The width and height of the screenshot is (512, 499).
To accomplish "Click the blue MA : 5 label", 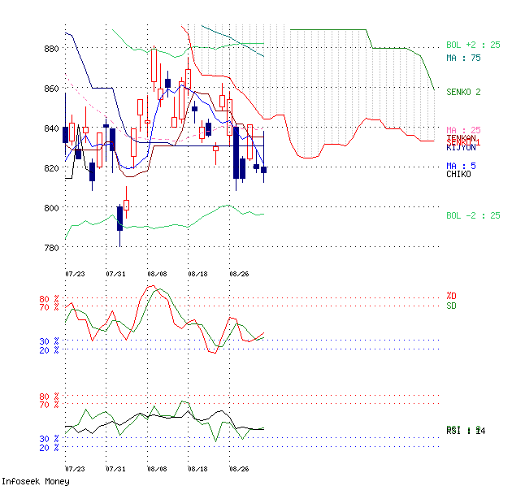I will click(461, 166).
